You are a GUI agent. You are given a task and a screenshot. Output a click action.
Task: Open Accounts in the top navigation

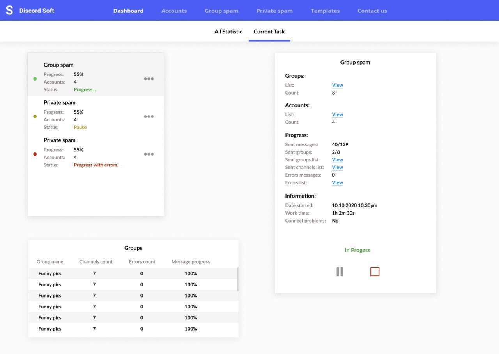174,11
